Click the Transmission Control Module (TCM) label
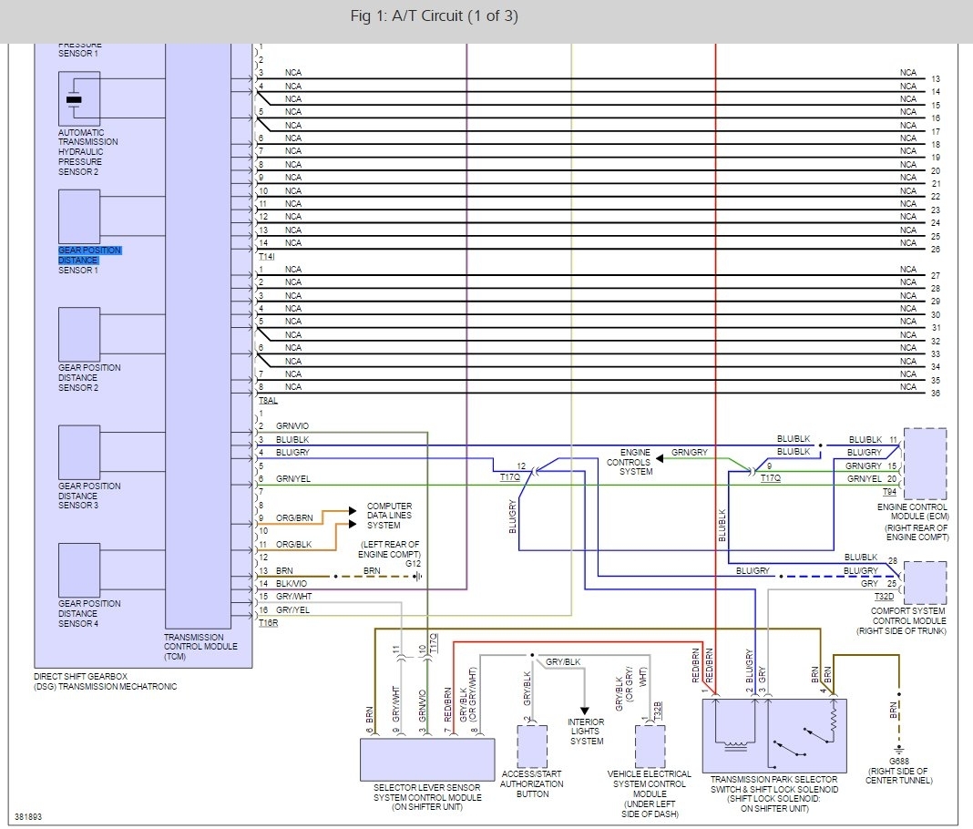Viewport: 973px width, 829px height. (x=200, y=647)
